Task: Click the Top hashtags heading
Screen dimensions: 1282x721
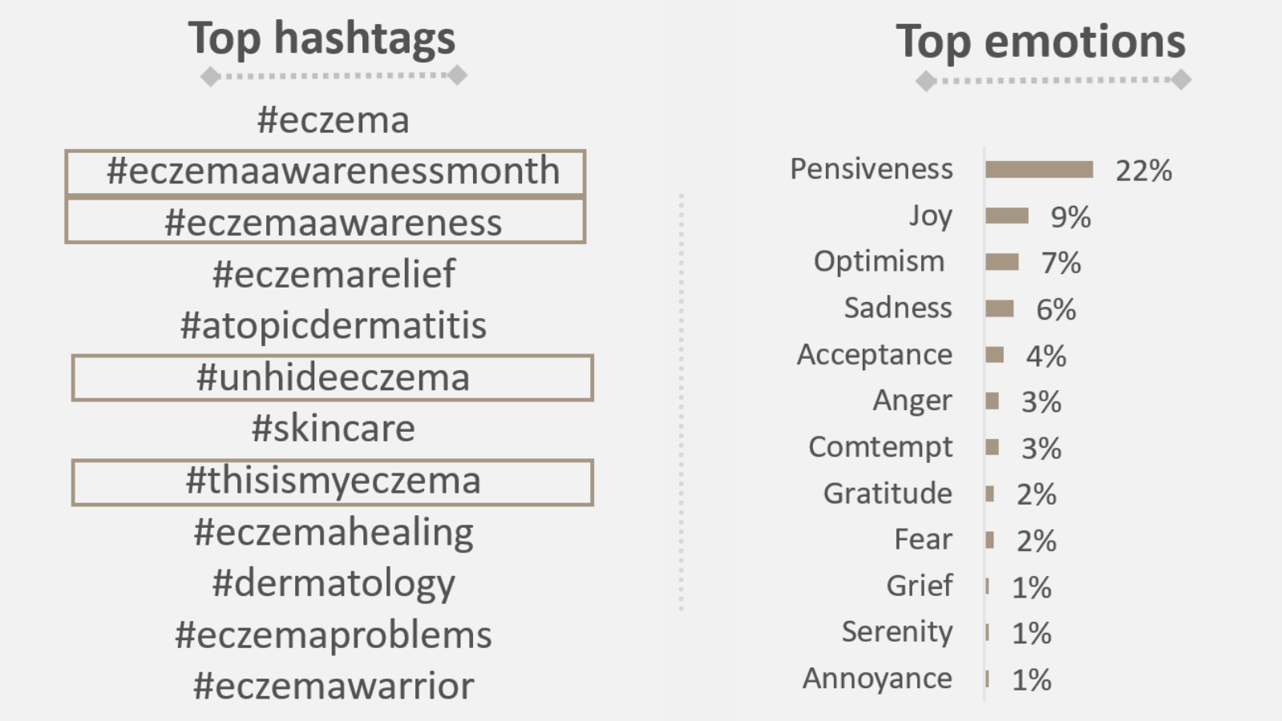Action: pos(322,38)
